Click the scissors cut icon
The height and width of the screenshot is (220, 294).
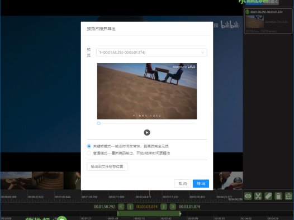(258, 196)
